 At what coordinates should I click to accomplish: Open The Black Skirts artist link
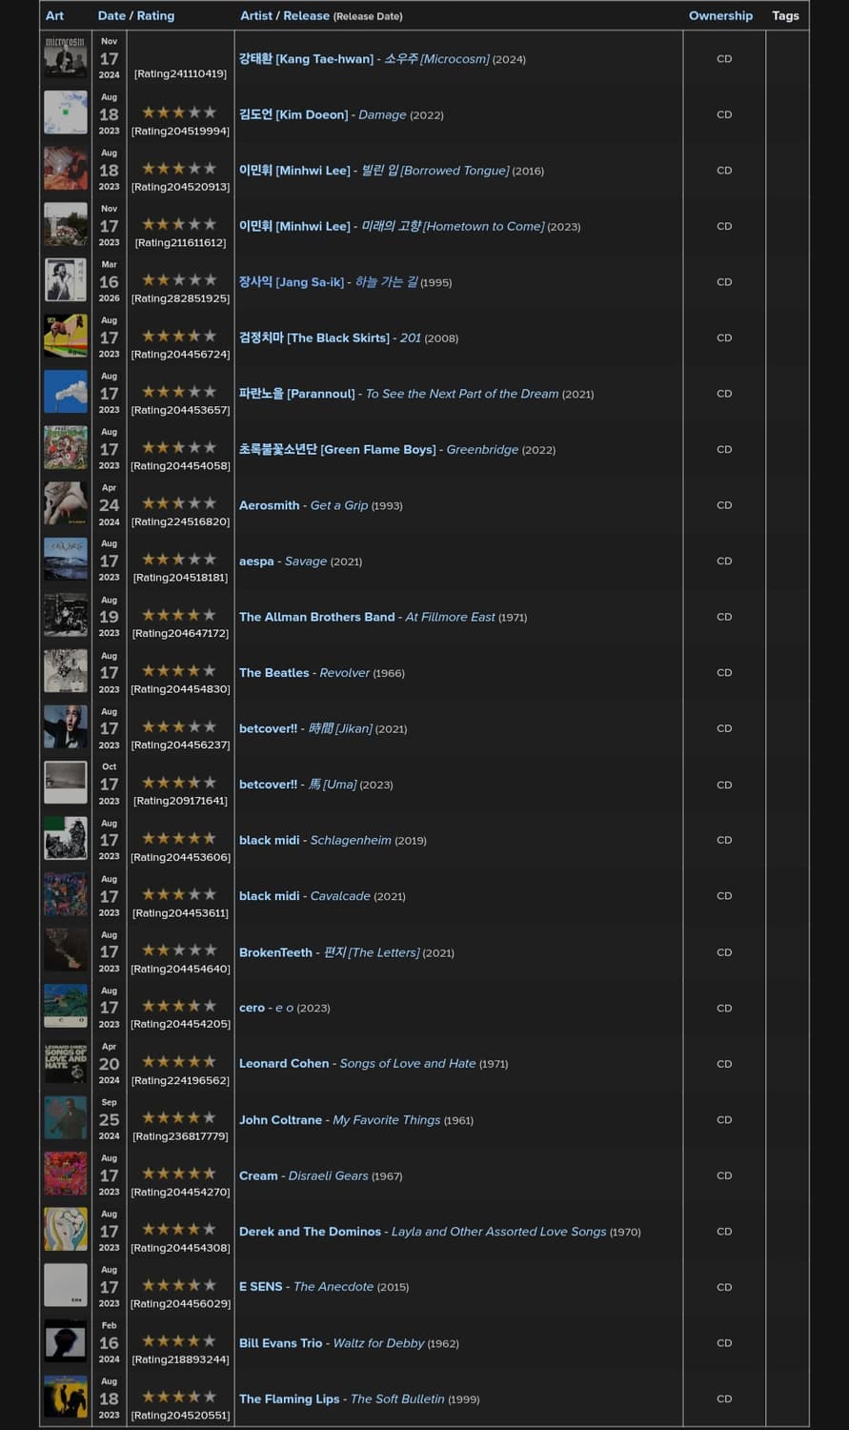pos(314,337)
